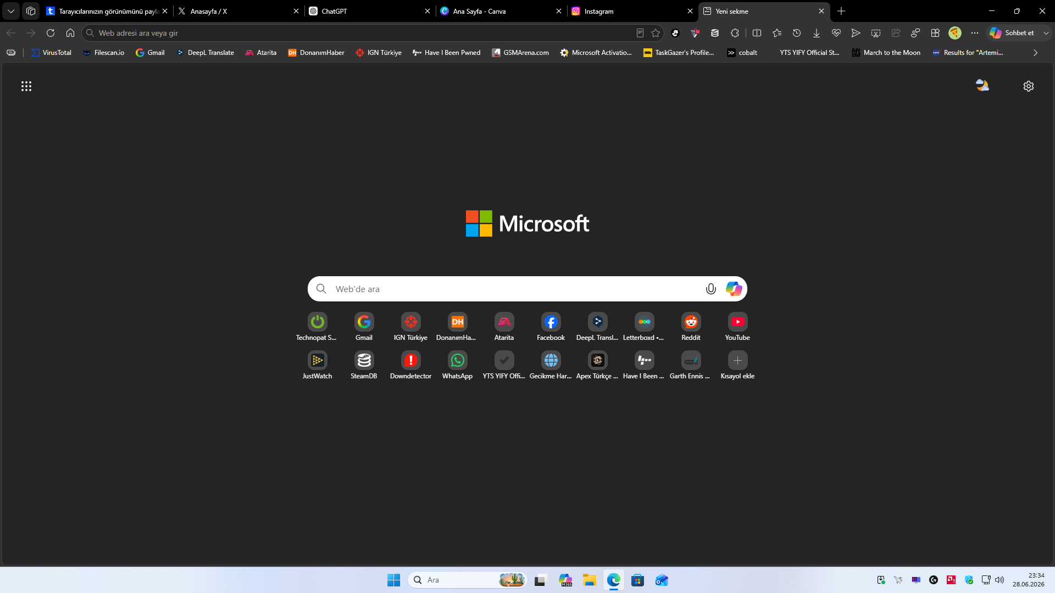This screenshot has width=1055, height=593.
Task: Open the Downdetector shortcut tile
Action: pos(410,366)
